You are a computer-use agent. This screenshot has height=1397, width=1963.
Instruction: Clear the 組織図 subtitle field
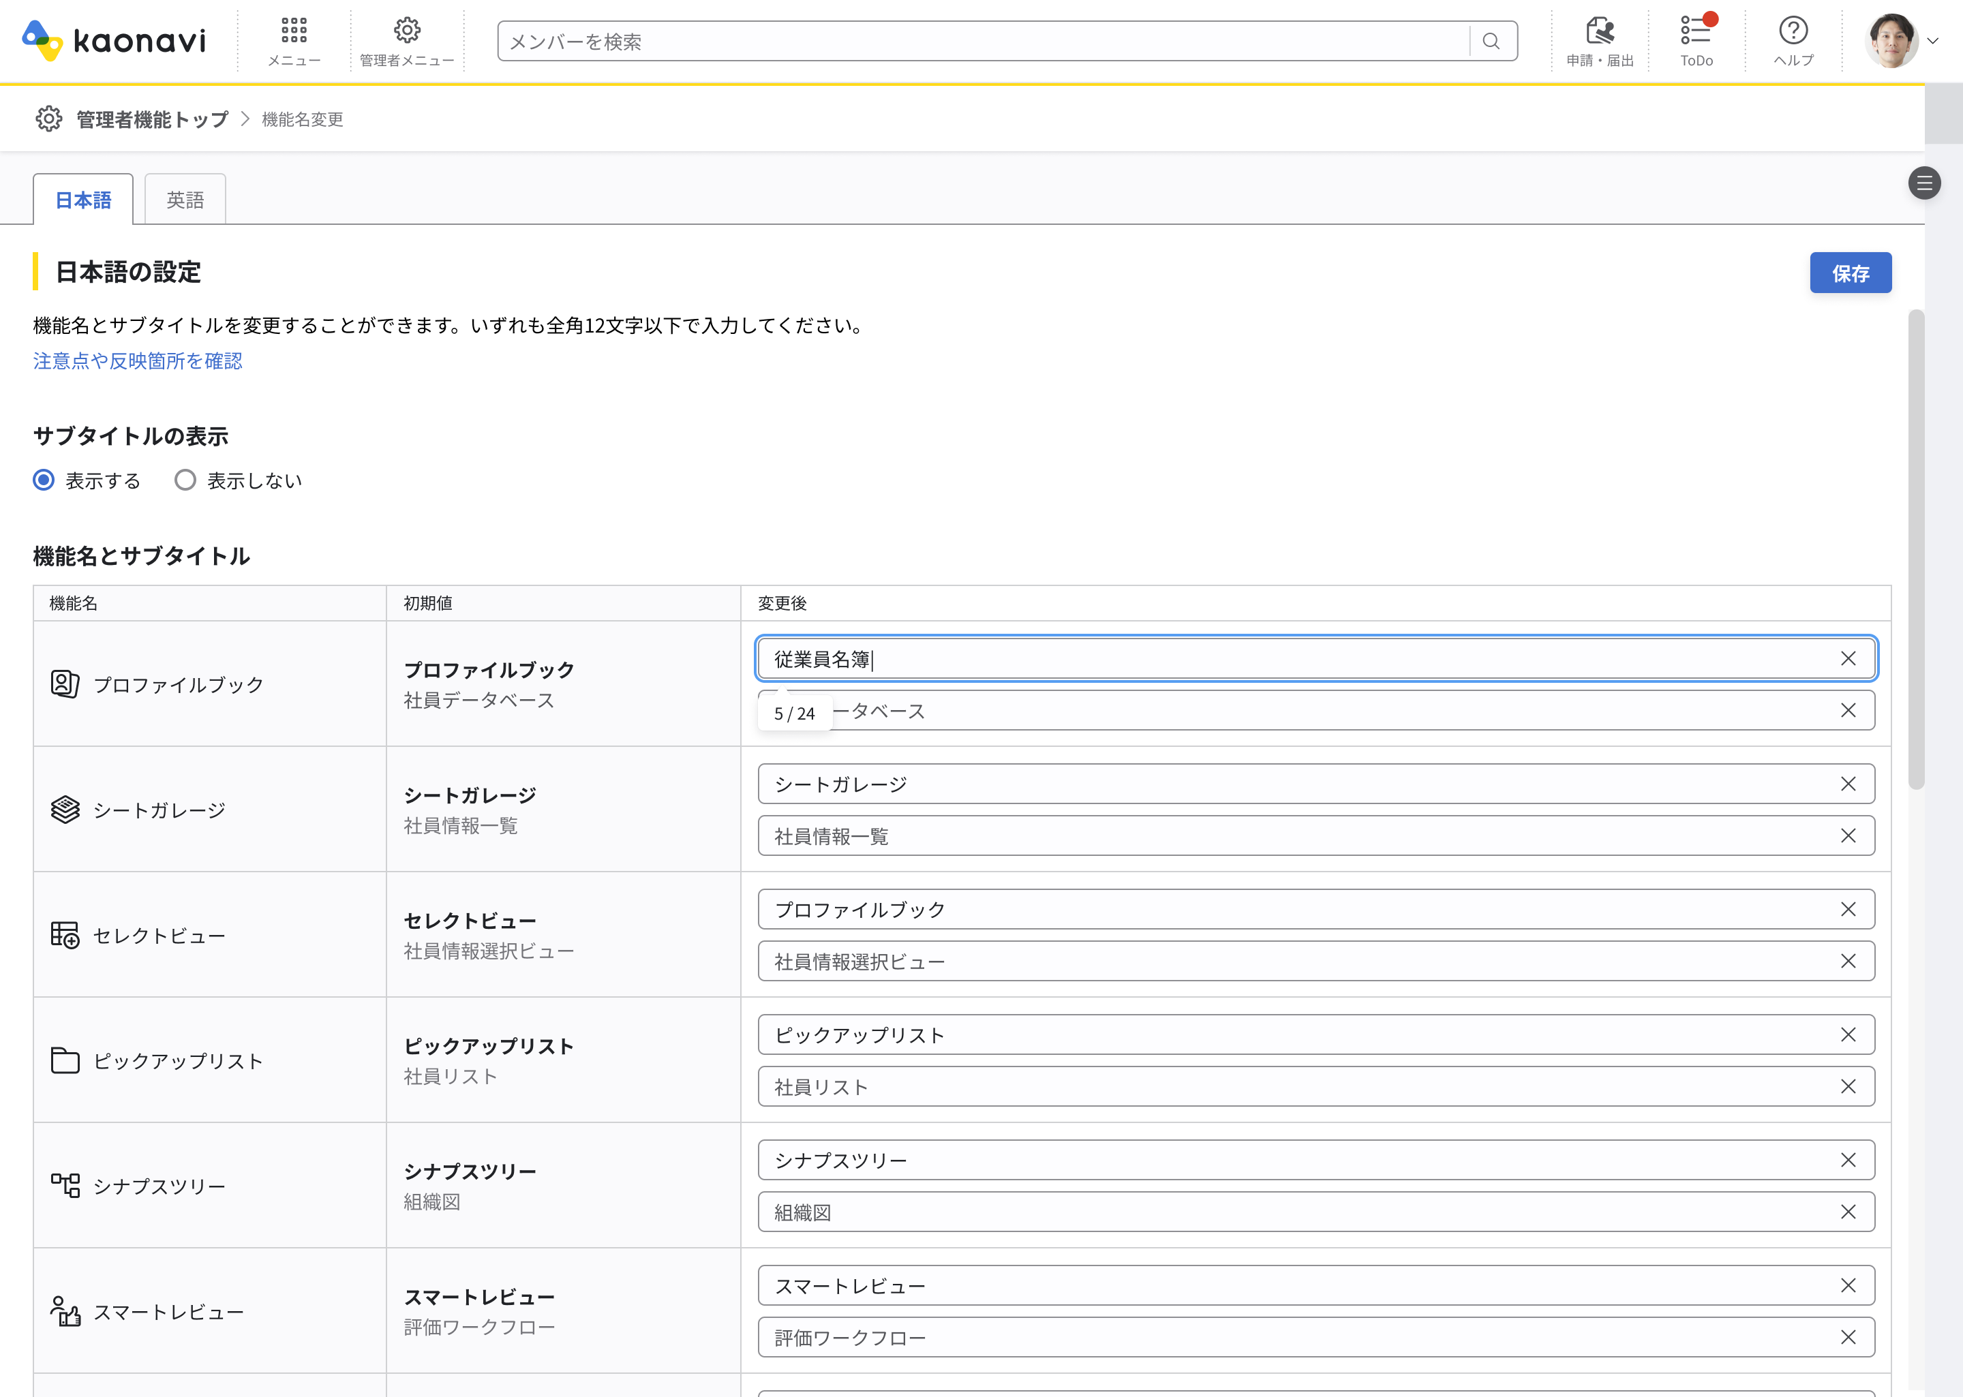click(1848, 1212)
